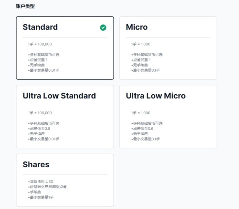The width and height of the screenshot is (239, 209).
Task: Click "点差低至 1" in the Micro card
Action: [x=141, y=60]
